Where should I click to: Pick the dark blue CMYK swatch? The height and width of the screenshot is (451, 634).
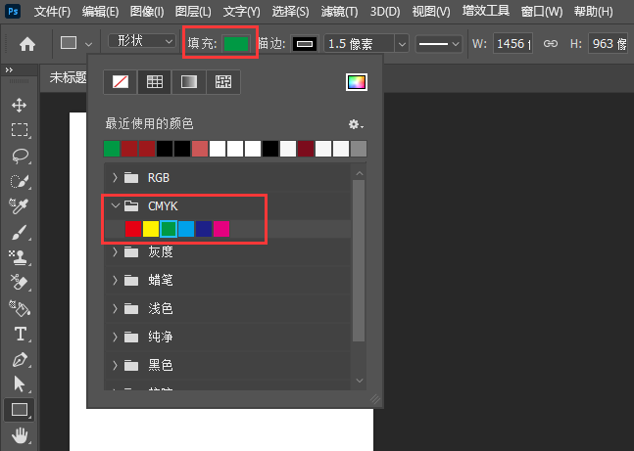[x=204, y=229]
